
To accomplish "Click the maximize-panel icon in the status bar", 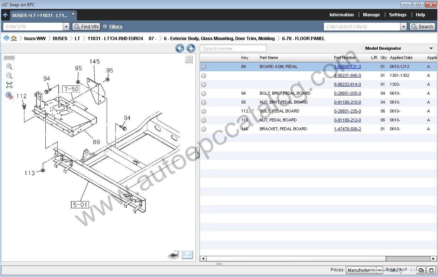I will pos(431,270).
